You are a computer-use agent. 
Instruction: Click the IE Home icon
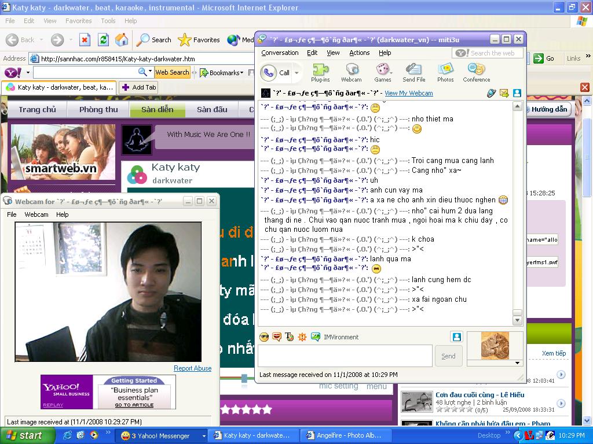tap(122, 40)
